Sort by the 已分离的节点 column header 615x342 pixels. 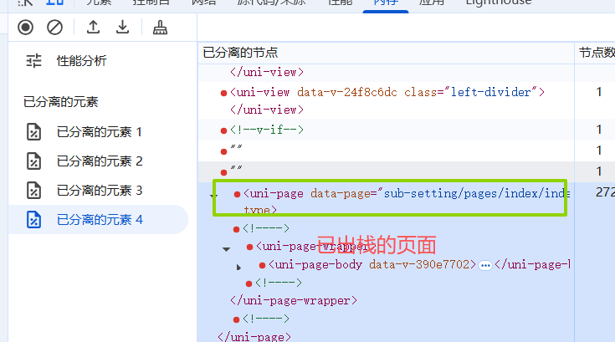click(241, 53)
